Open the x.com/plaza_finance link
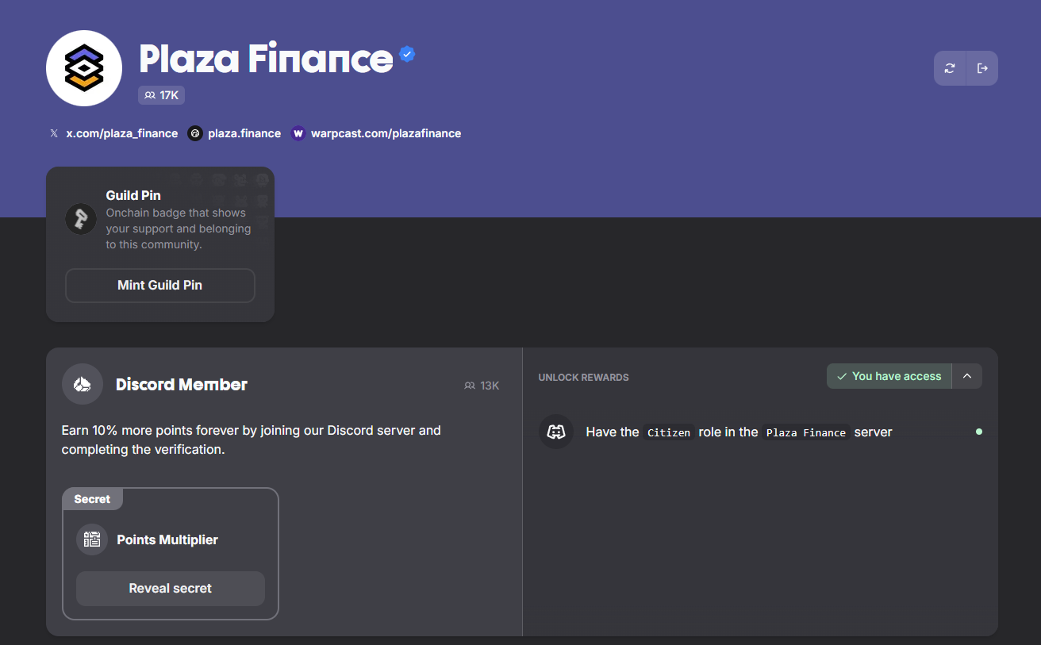Image resolution: width=1041 pixels, height=645 pixels. [x=121, y=133]
